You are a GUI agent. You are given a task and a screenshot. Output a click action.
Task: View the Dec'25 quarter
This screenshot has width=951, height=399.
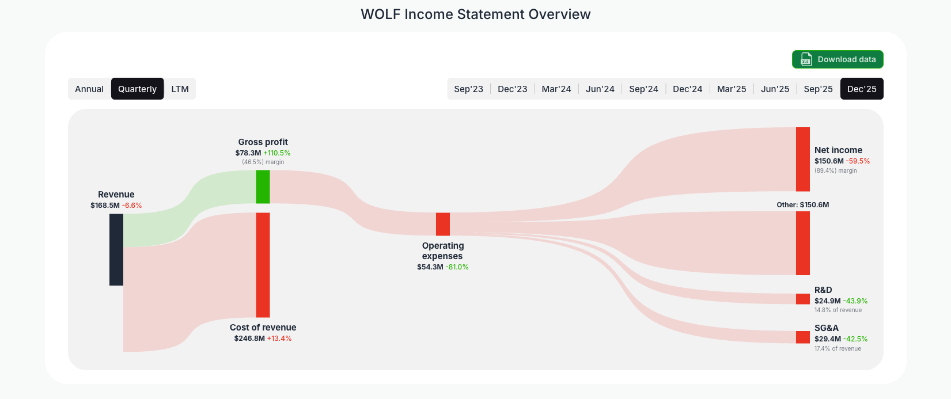click(862, 89)
